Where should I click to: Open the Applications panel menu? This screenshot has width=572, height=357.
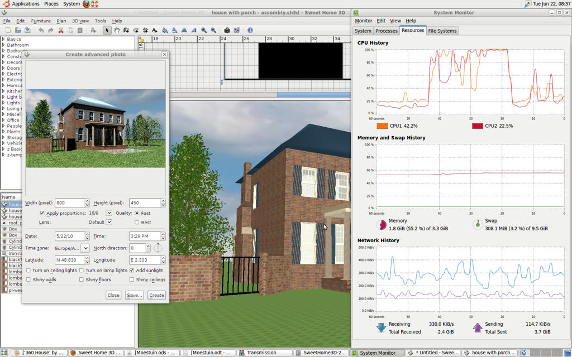pyautogui.click(x=26, y=4)
